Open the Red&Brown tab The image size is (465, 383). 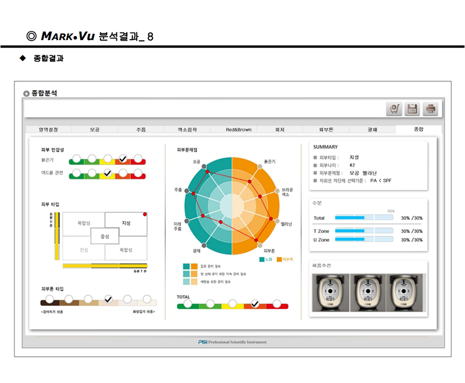(x=238, y=130)
